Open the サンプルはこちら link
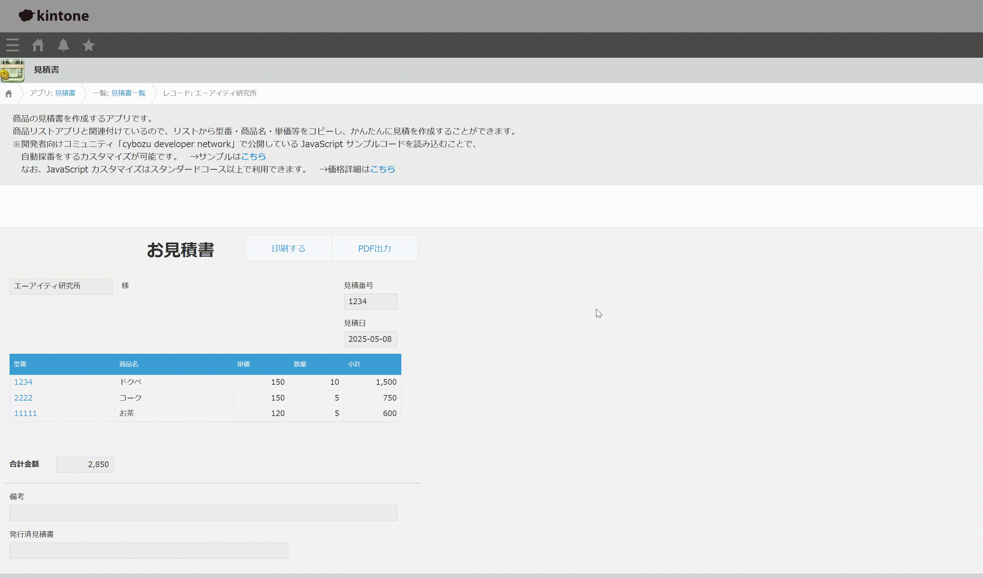This screenshot has height=578, width=983. pos(253,157)
